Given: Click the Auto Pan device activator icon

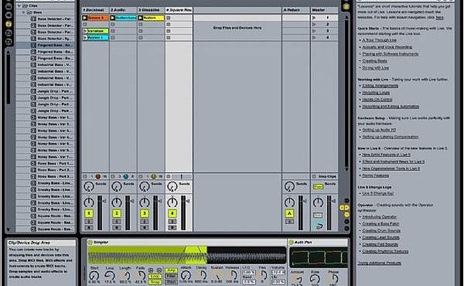Looking at the screenshot, I should click(291, 243).
